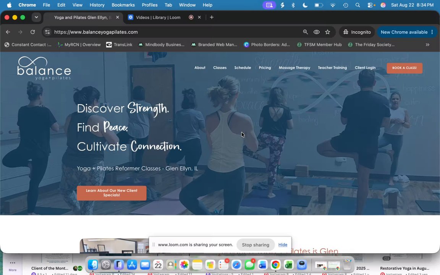Open a new tab with plus icon
The image size is (440, 275).
click(x=212, y=18)
